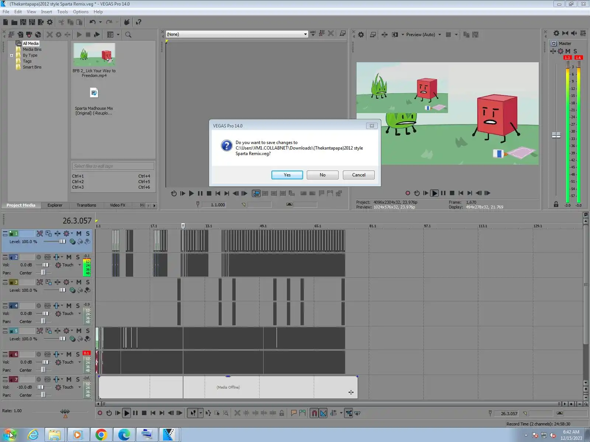
Task: Click the Insert Region icon
Action: point(303,413)
